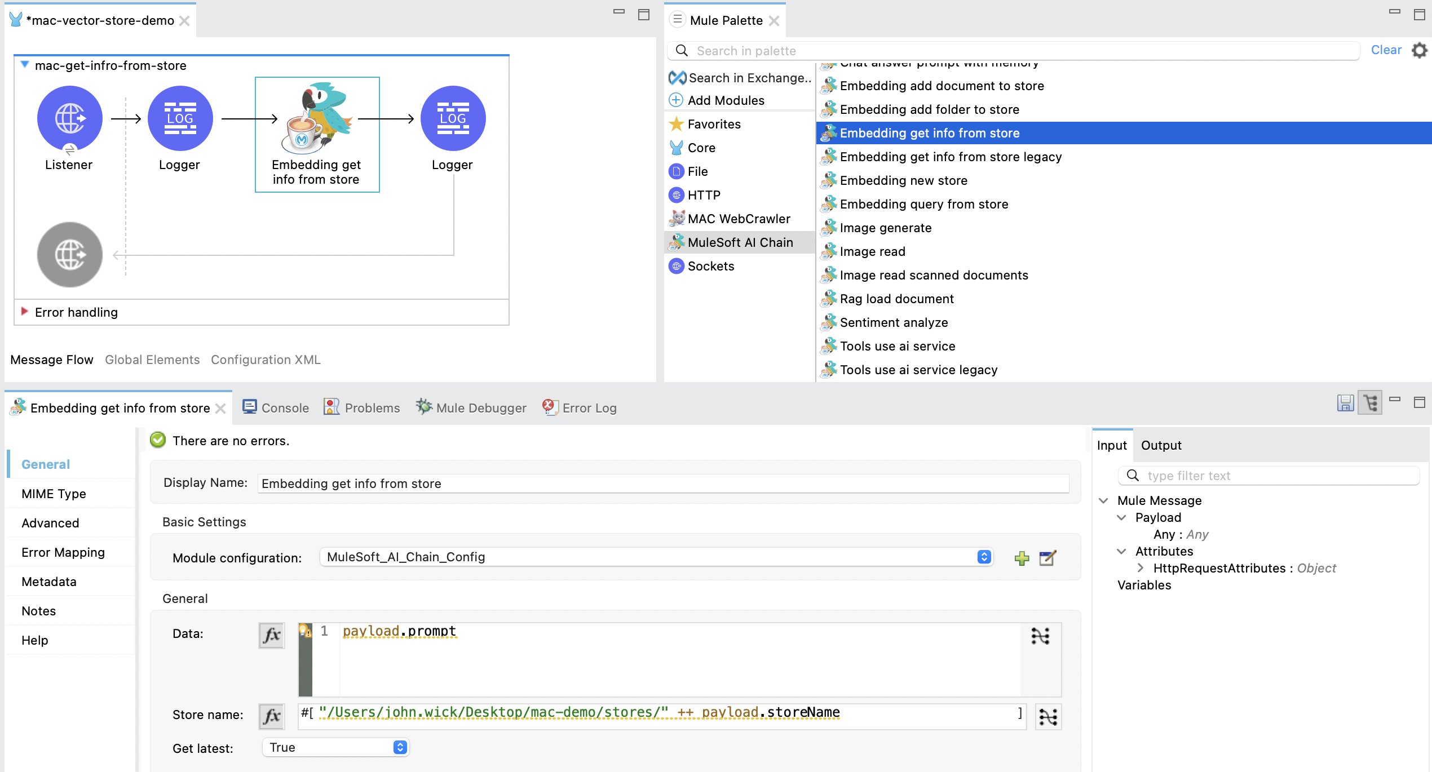The width and height of the screenshot is (1432, 772).
Task: Expand the HttpRequestAttributes node
Action: click(1140, 568)
